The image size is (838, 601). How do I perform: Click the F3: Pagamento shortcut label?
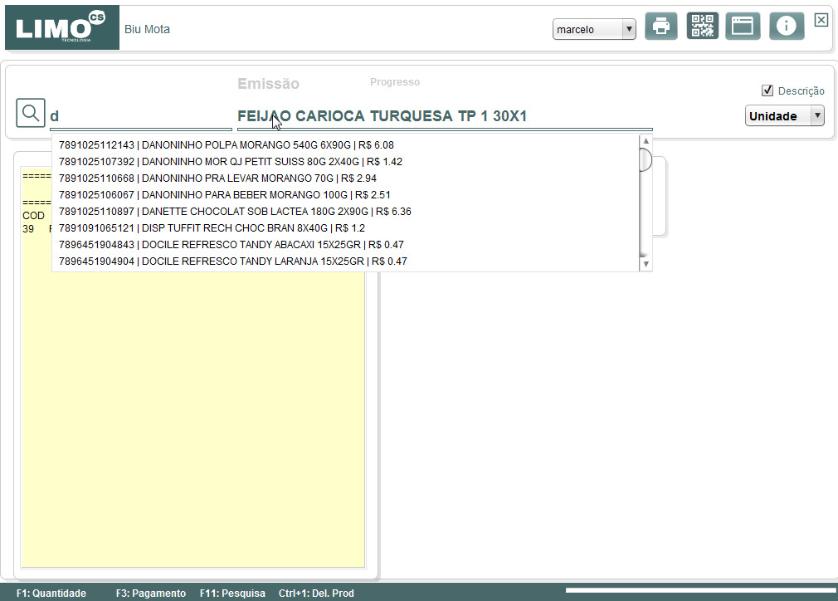pos(151,593)
